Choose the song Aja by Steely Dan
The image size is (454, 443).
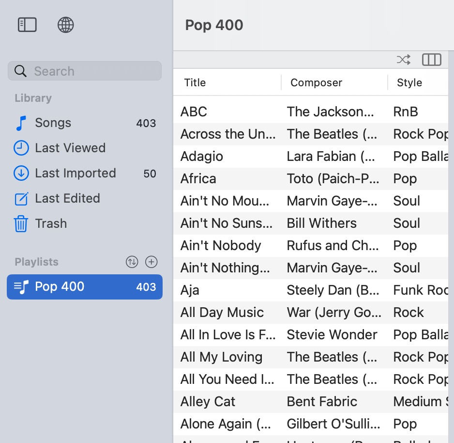click(190, 290)
